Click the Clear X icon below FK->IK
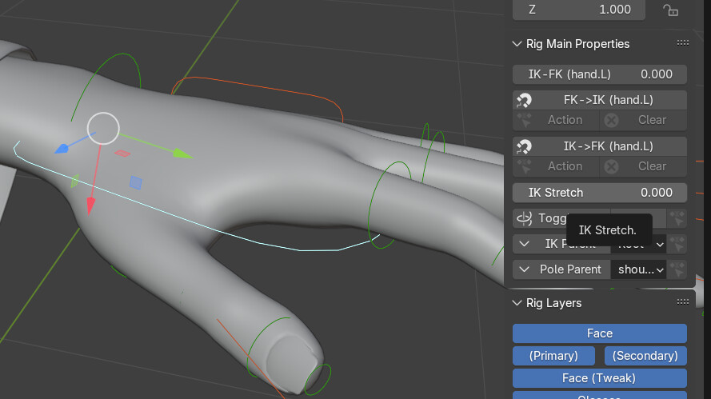Screen dimensions: 711x399 [611, 120]
